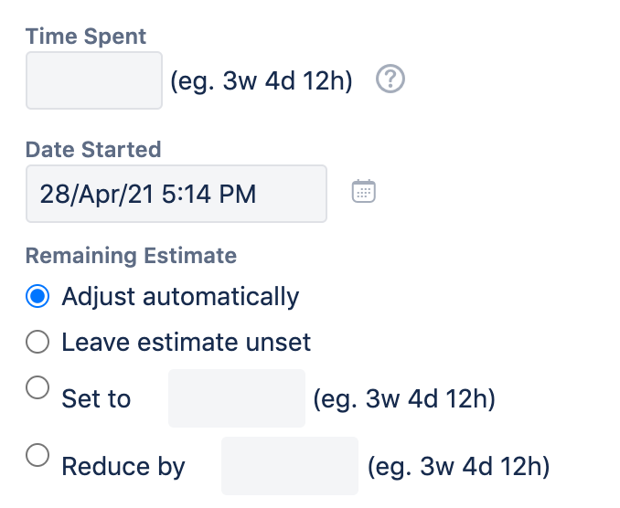Click the "Date Started" field label

coord(93,149)
